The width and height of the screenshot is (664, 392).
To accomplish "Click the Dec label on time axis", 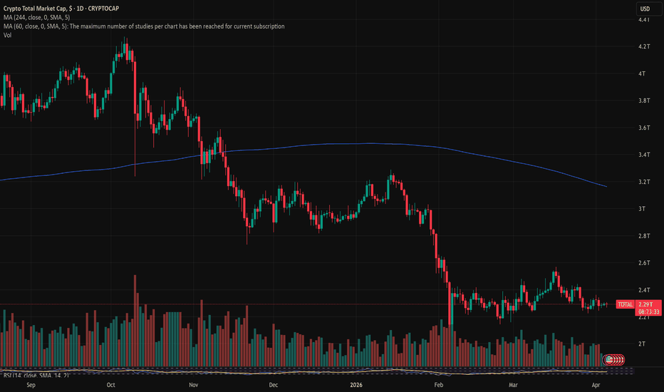I will click(x=274, y=384).
